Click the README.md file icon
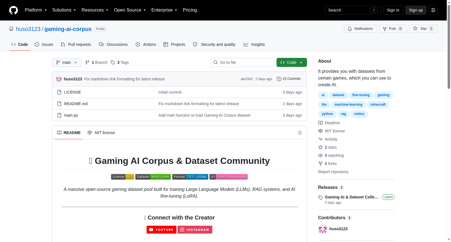Image resolution: width=451 pixels, height=242 pixels. (59, 104)
